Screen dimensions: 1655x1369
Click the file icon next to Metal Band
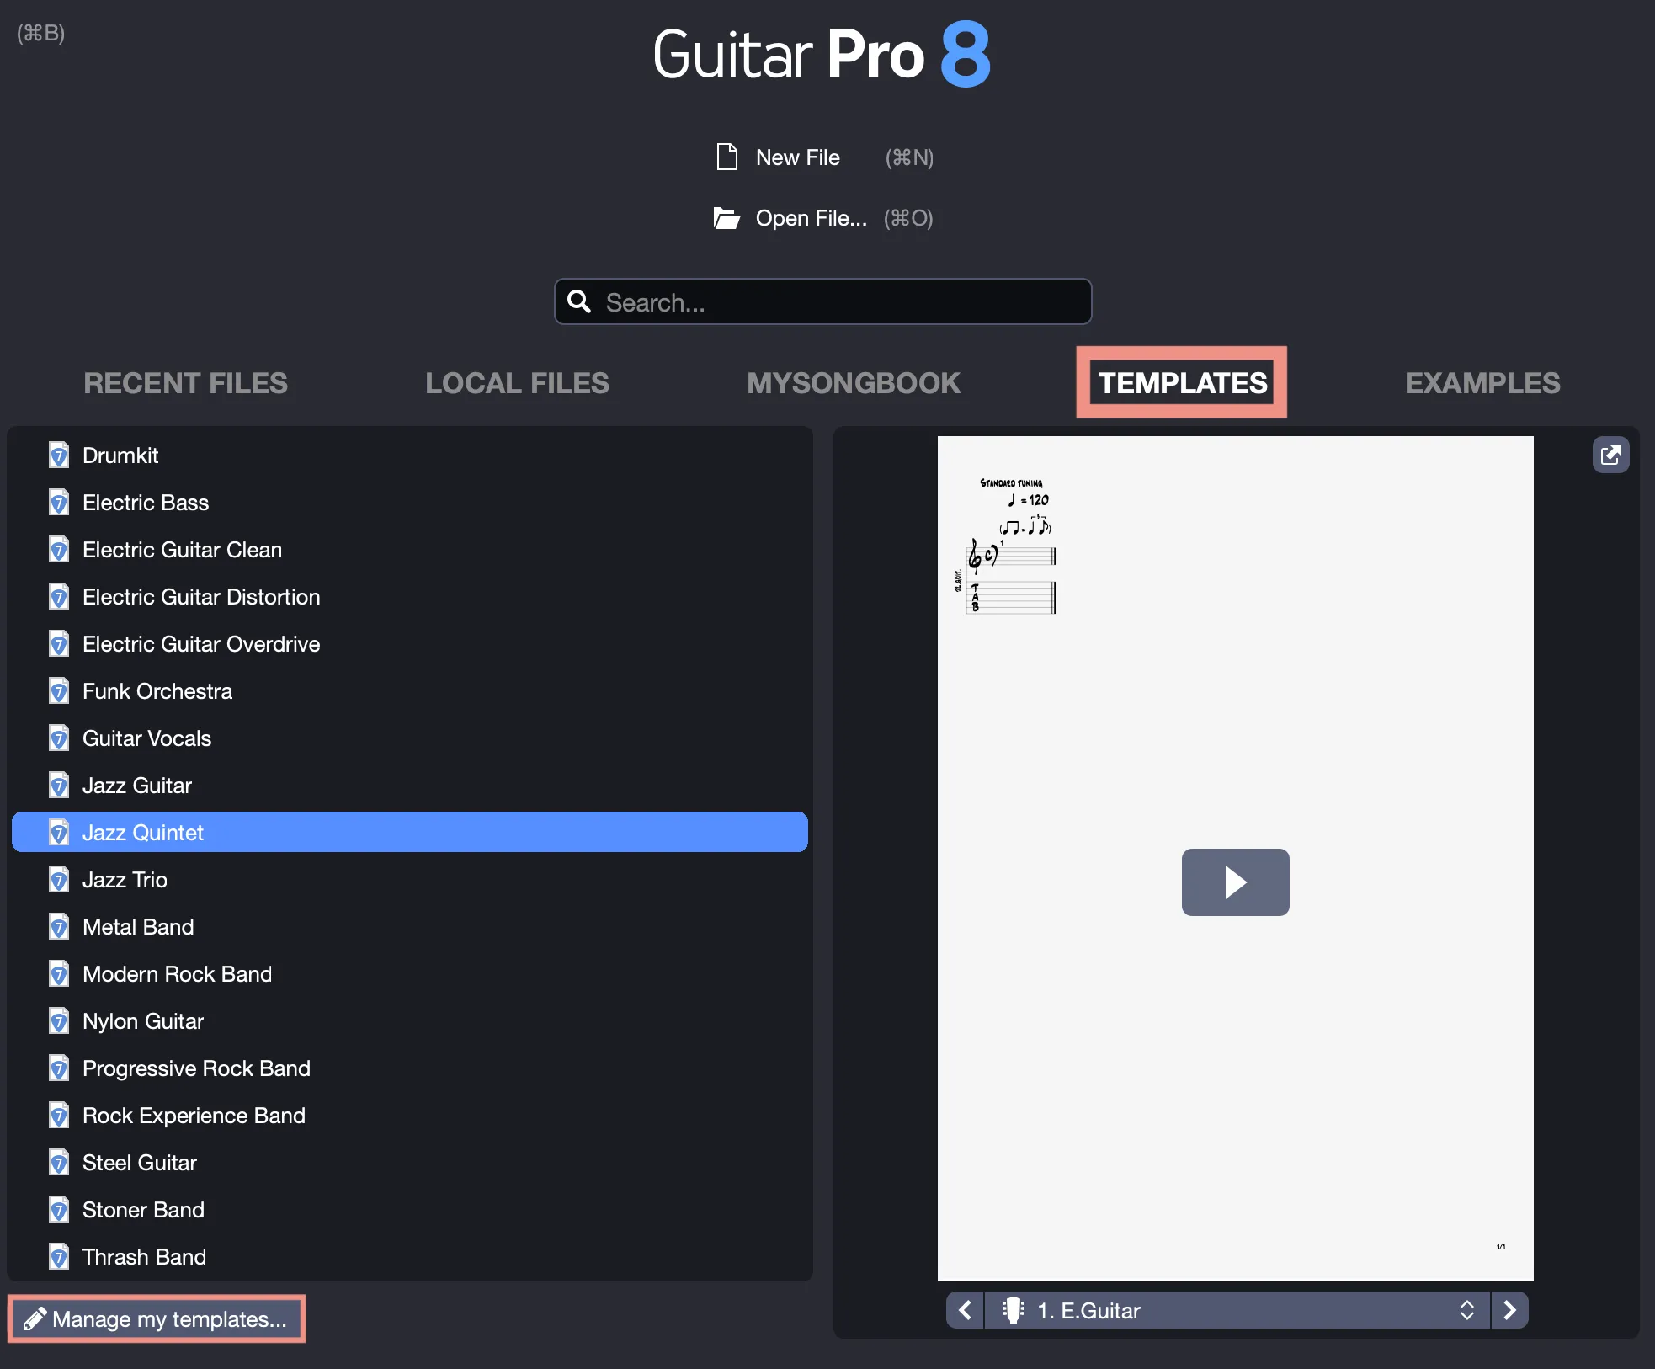(59, 927)
